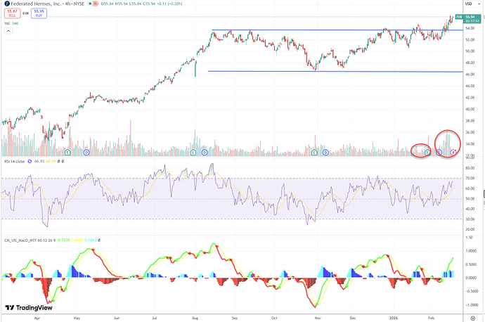Select the upper blue resistance line
Screen dimensions: 485x322
pyautogui.click(x=337, y=30)
